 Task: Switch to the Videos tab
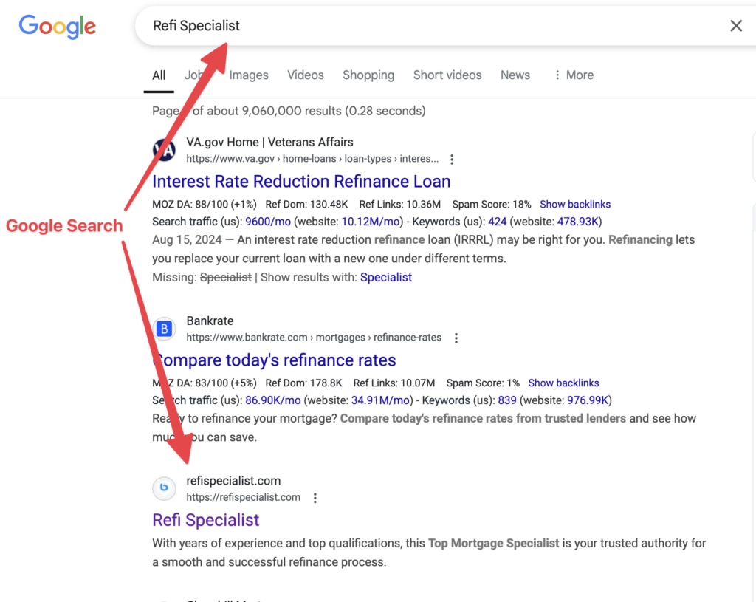click(x=306, y=75)
